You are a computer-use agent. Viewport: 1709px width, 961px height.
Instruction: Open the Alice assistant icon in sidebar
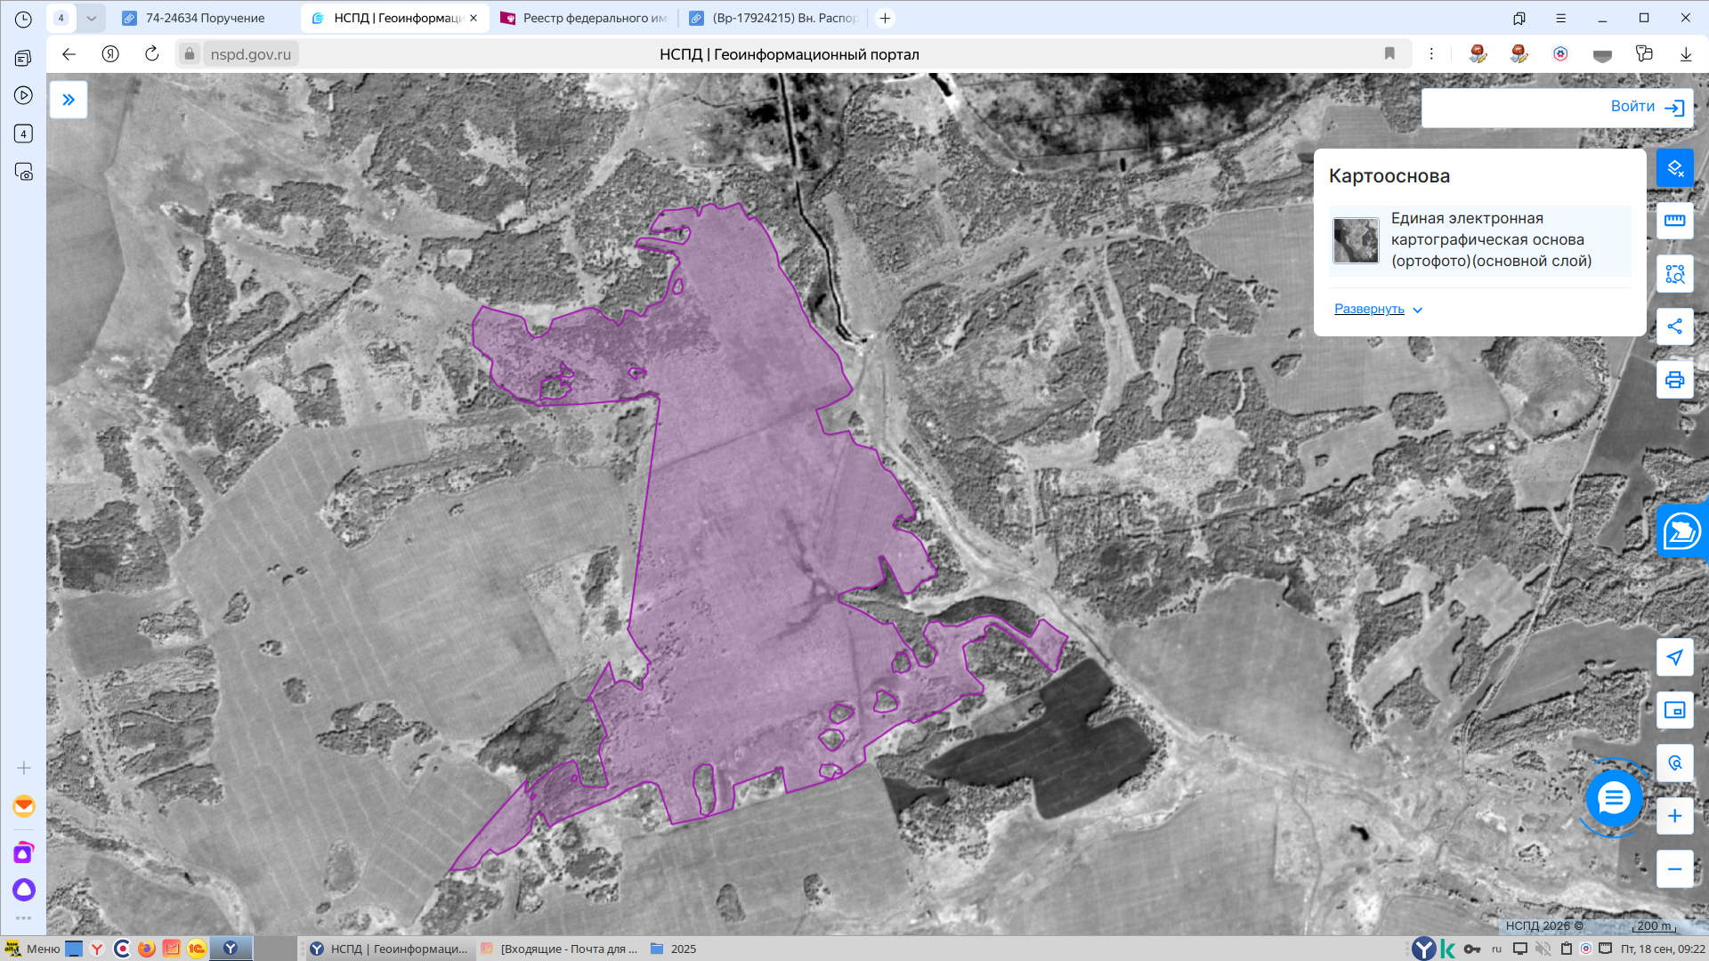click(24, 890)
